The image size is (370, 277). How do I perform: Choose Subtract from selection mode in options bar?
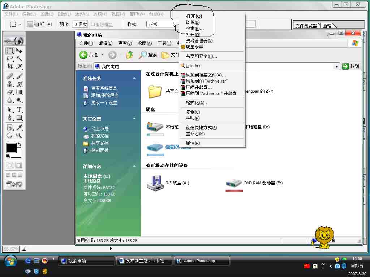click(x=43, y=24)
